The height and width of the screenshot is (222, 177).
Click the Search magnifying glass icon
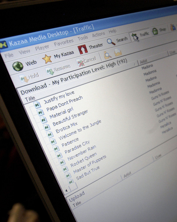111,42
